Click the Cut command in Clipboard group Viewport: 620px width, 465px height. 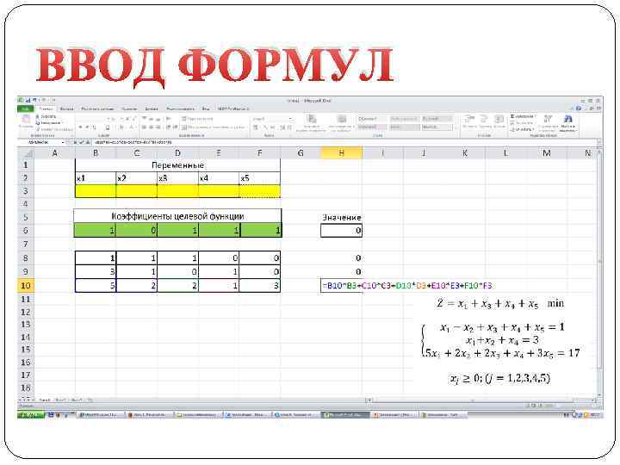tap(46, 116)
